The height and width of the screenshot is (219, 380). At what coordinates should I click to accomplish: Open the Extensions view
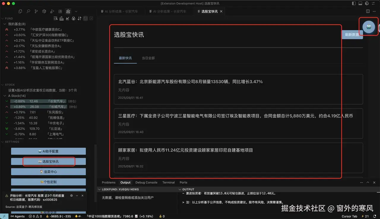point(60,11)
